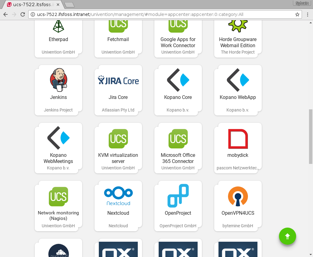Viewport: 313px width, 257px height.
Task: Open the Nextcloud logo
Action: (118, 196)
